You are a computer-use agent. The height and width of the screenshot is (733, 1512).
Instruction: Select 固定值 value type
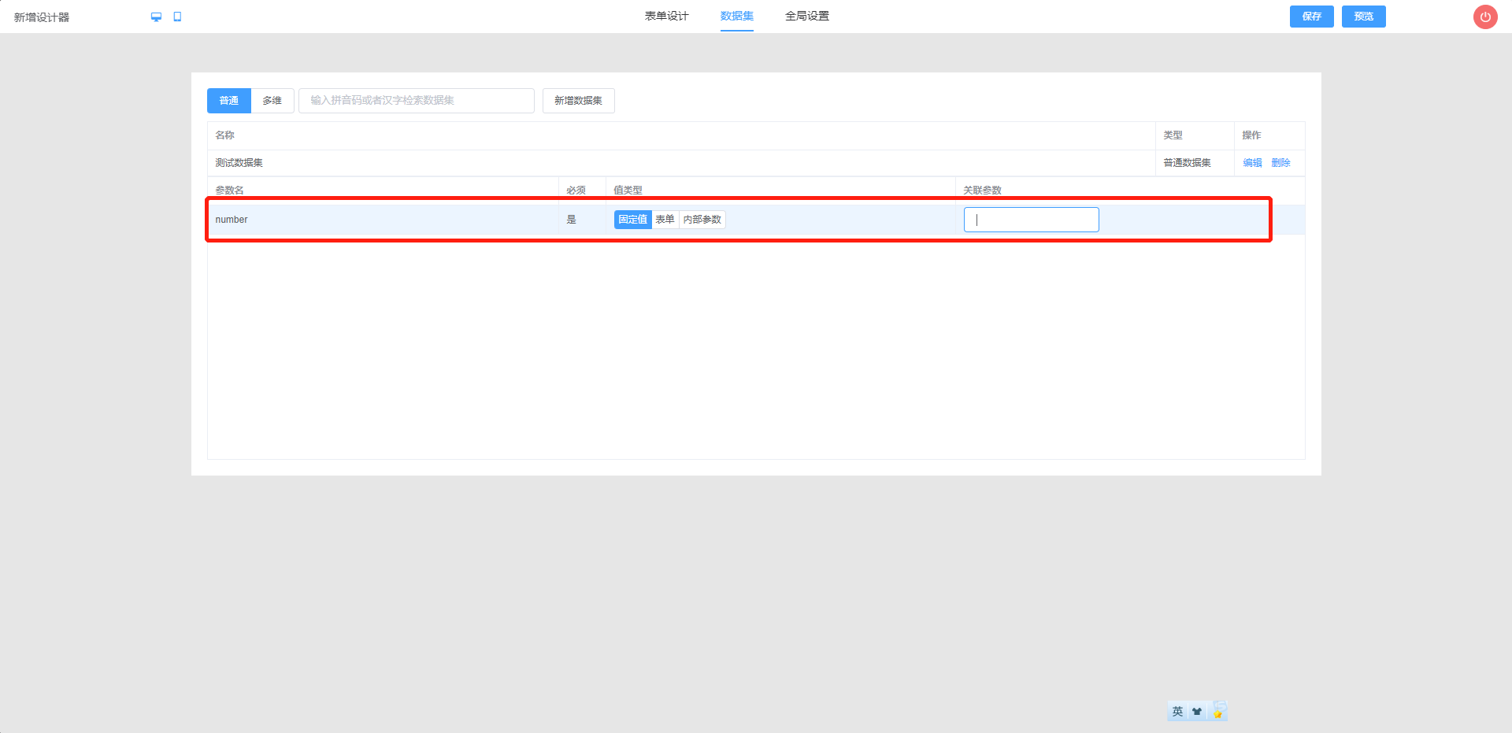coord(632,220)
